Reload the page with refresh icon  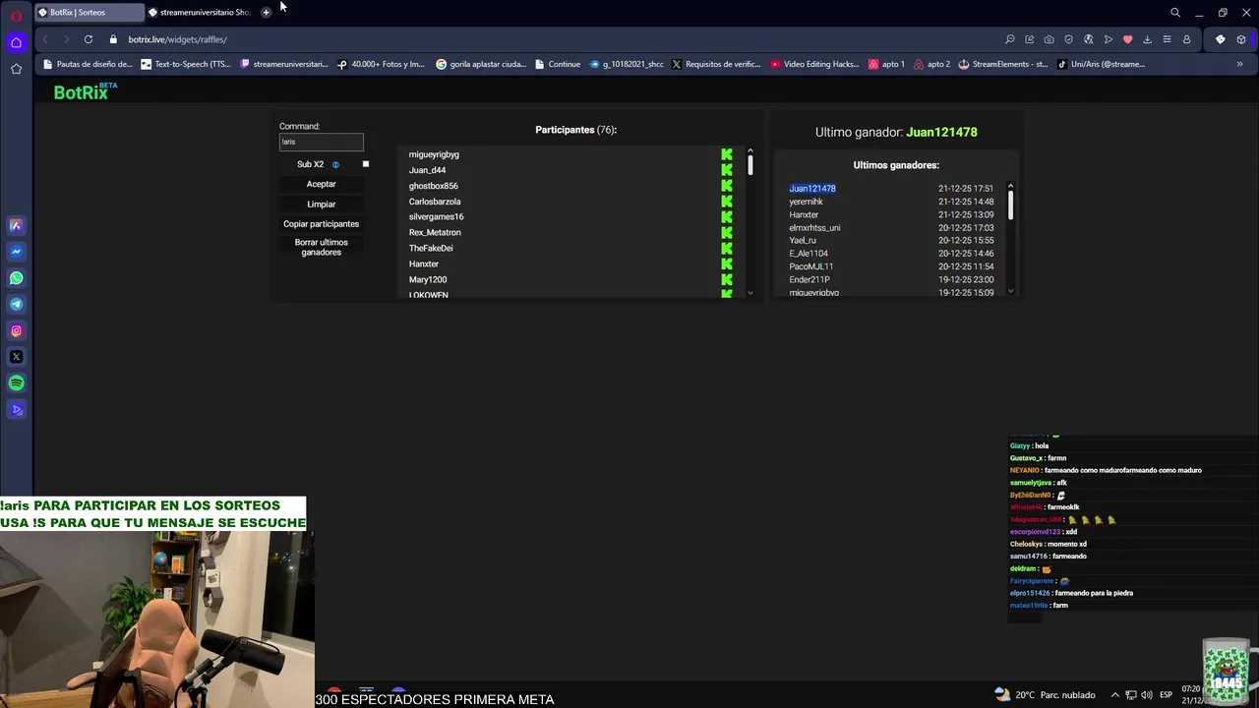click(89, 39)
